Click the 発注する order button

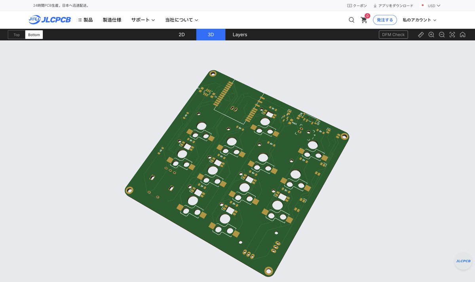click(385, 20)
